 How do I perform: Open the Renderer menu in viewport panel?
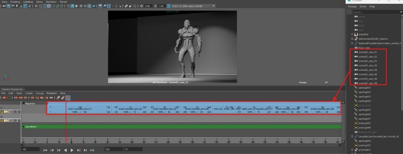point(51,2)
